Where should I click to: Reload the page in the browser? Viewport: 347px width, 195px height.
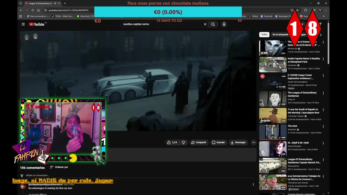pyautogui.click(x=33, y=10)
